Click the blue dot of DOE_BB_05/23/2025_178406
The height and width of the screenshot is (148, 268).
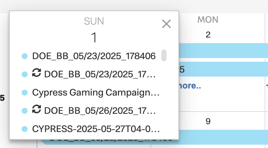point(25,56)
